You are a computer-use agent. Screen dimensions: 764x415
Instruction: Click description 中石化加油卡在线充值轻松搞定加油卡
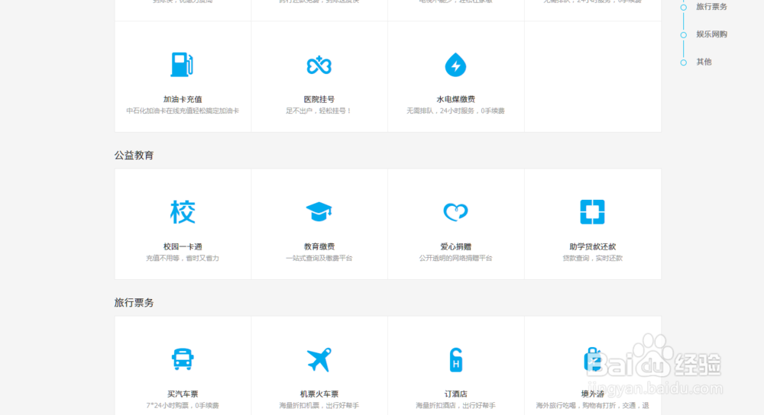pos(183,111)
